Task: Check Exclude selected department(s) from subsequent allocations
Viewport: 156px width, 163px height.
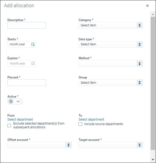Action: pyautogui.click(x=9, y=125)
